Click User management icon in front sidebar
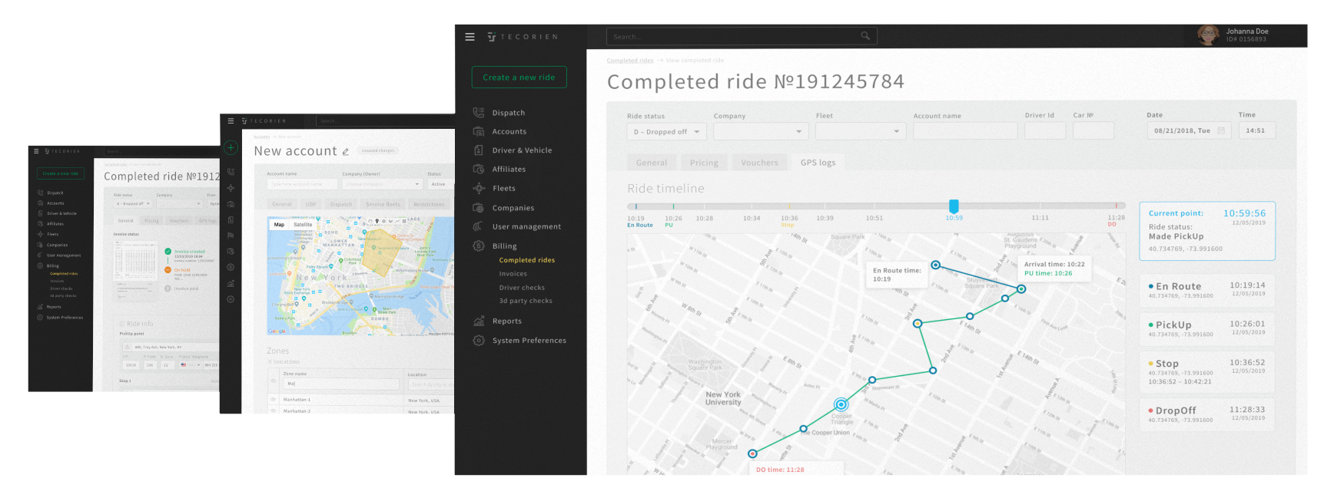 pos(479,226)
